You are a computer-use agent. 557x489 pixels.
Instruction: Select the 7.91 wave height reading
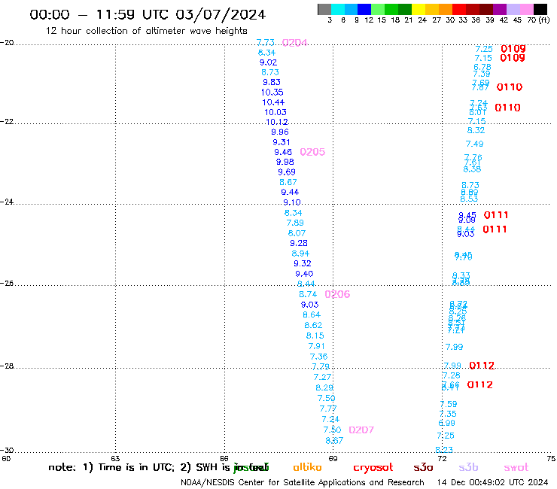(316, 346)
